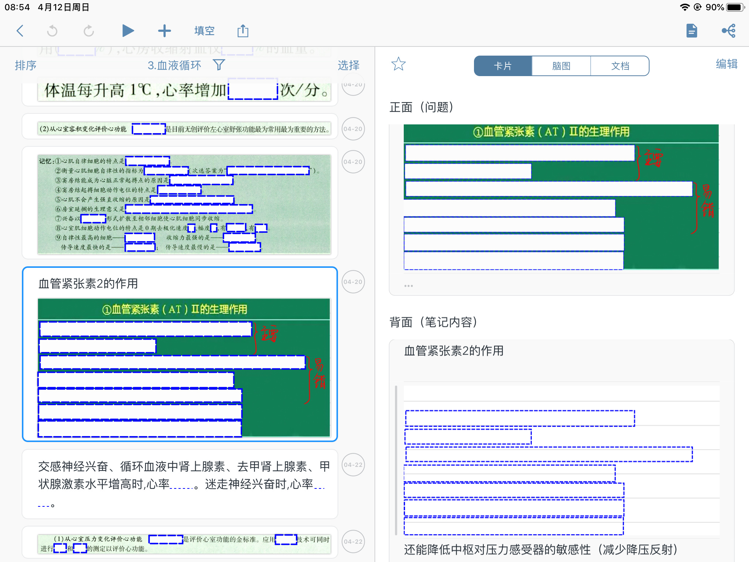Screen dimensions: 749x562
Task: Toggle the 04-20 circle beside 血管紧张素2的作用
Action: point(353,282)
